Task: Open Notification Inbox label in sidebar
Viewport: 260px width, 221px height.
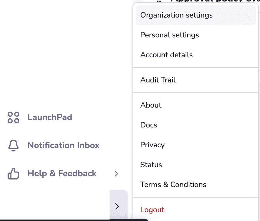Action: pos(63,145)
